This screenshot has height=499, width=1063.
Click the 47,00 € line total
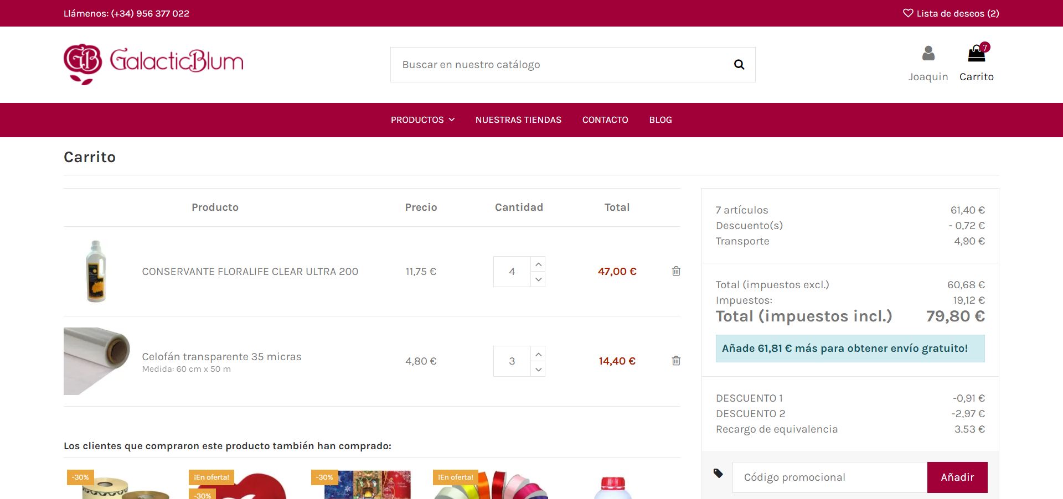(617, 272)
